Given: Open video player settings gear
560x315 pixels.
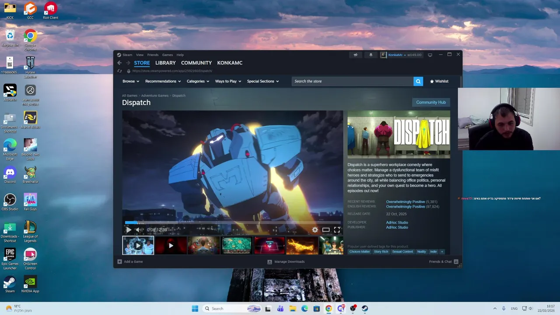Looking at the screenshot, I should [x=315, y=230].
